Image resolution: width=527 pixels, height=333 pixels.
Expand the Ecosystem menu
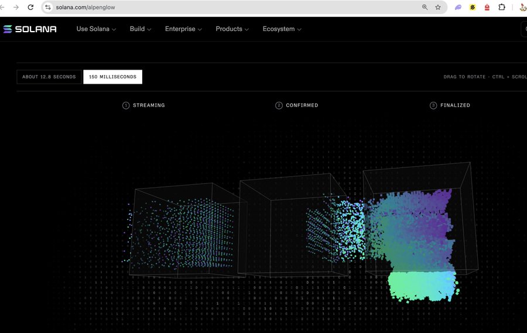click(282, 29)
